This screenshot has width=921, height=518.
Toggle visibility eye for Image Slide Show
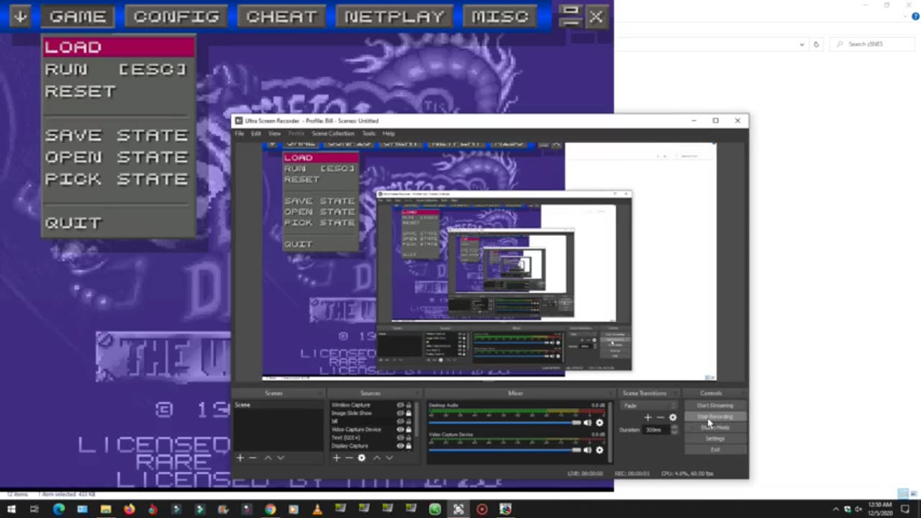click(401, 413)
